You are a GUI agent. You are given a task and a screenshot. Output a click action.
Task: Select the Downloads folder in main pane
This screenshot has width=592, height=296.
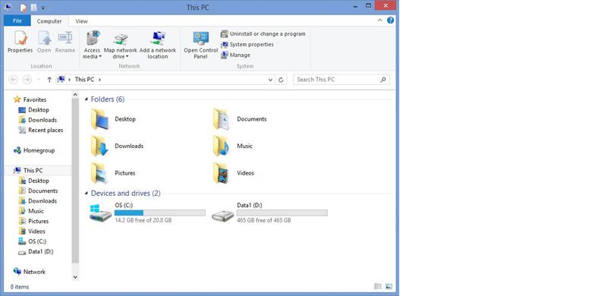117,146
